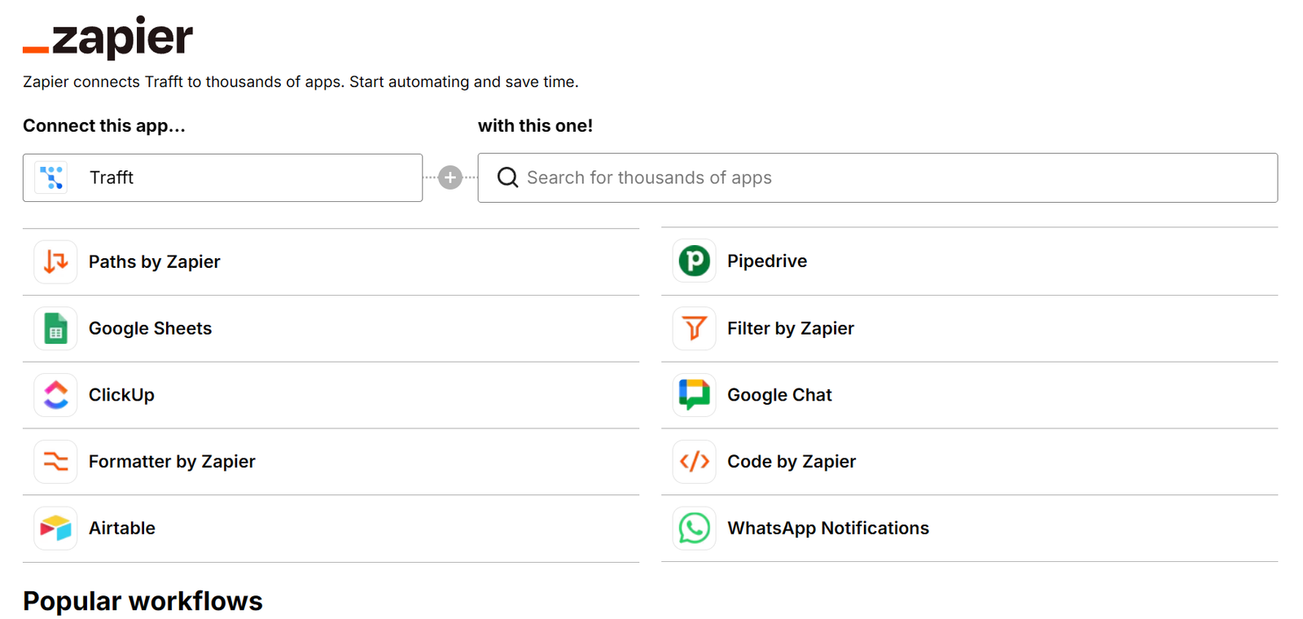1303x619 pixels.
Task: Click the Trafft logo in the selector
Action: tap(52, 178)
